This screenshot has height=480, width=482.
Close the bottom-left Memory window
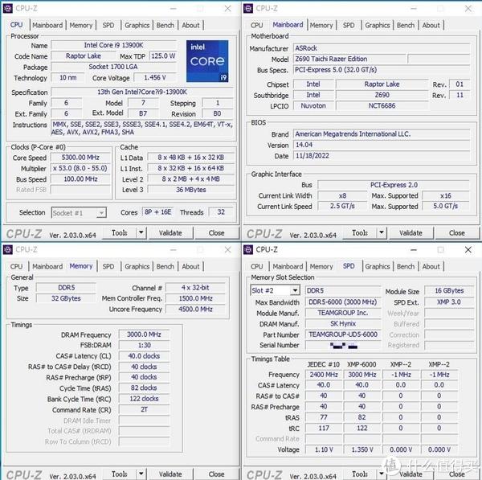[228, 249]
